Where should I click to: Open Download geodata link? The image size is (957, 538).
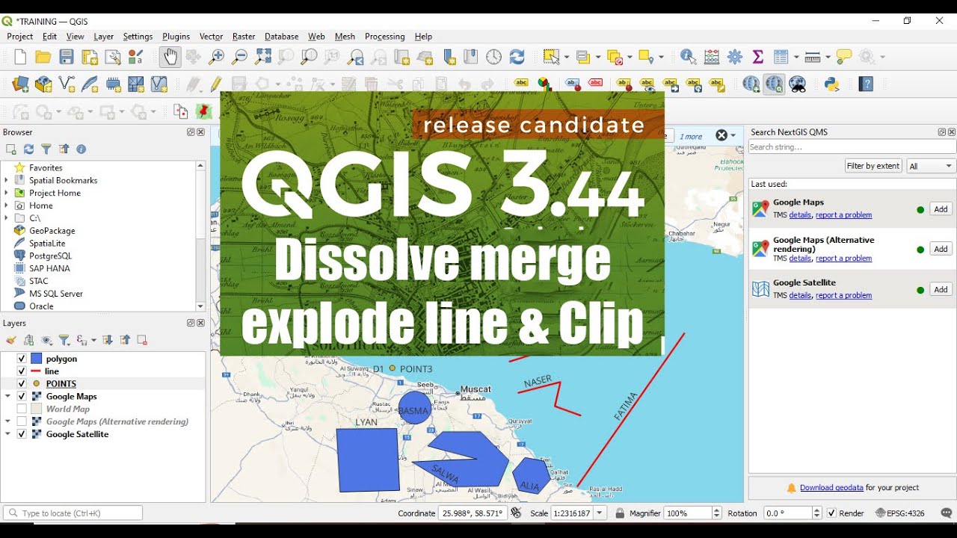(831, 487)
